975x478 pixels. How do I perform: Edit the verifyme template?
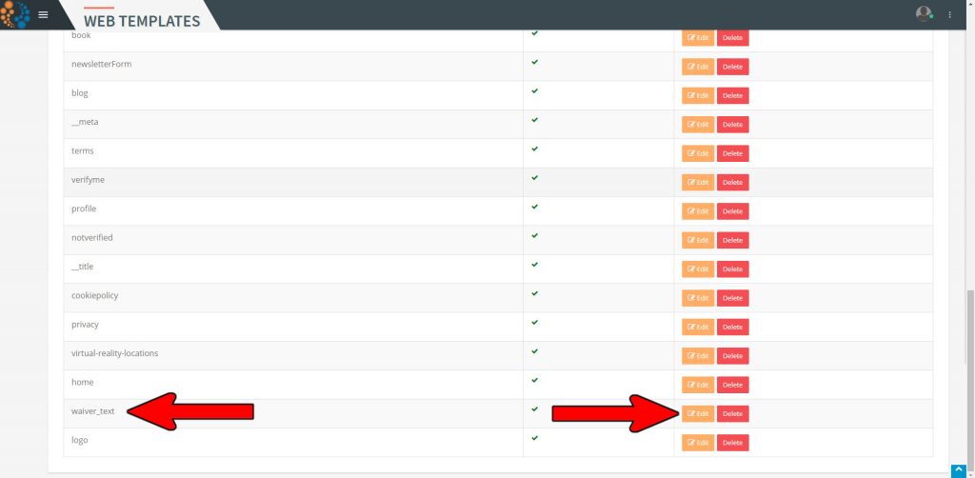tap(698, 182)
